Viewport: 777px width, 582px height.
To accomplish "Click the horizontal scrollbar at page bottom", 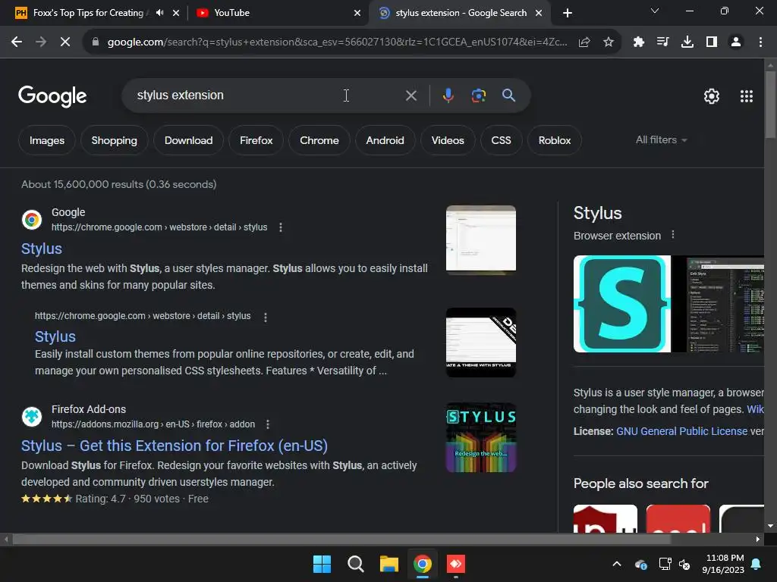I will (x=342, y=539).
